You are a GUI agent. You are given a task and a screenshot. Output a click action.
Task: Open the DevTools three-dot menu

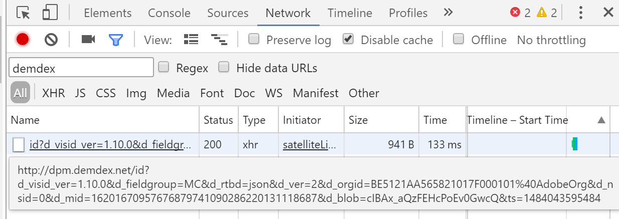(580, 13)
